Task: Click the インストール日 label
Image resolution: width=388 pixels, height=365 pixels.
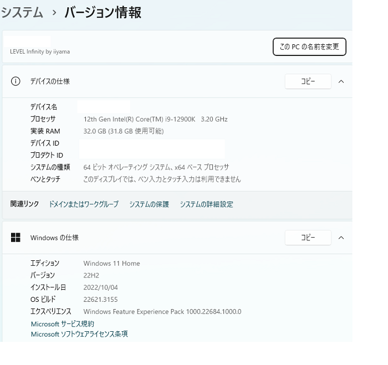Action: coord(48,287)
